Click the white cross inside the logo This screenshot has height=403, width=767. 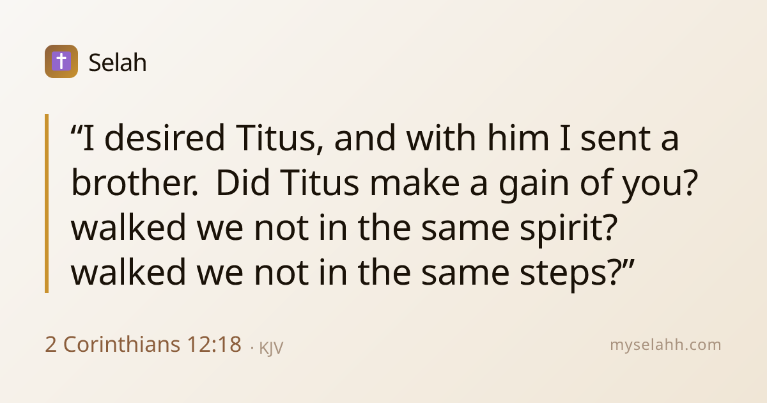tap(61, 61)
